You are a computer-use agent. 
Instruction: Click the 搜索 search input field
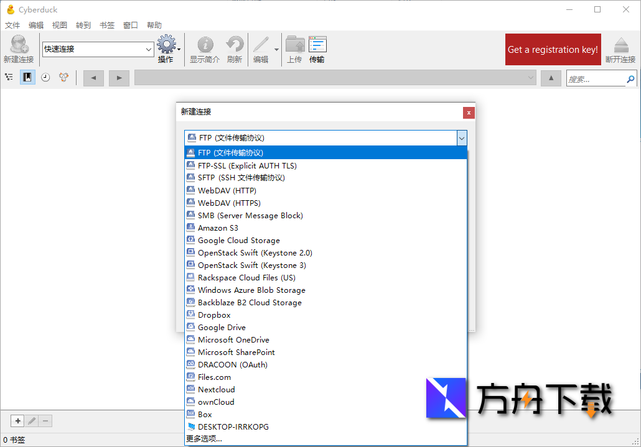pos(596,79)
